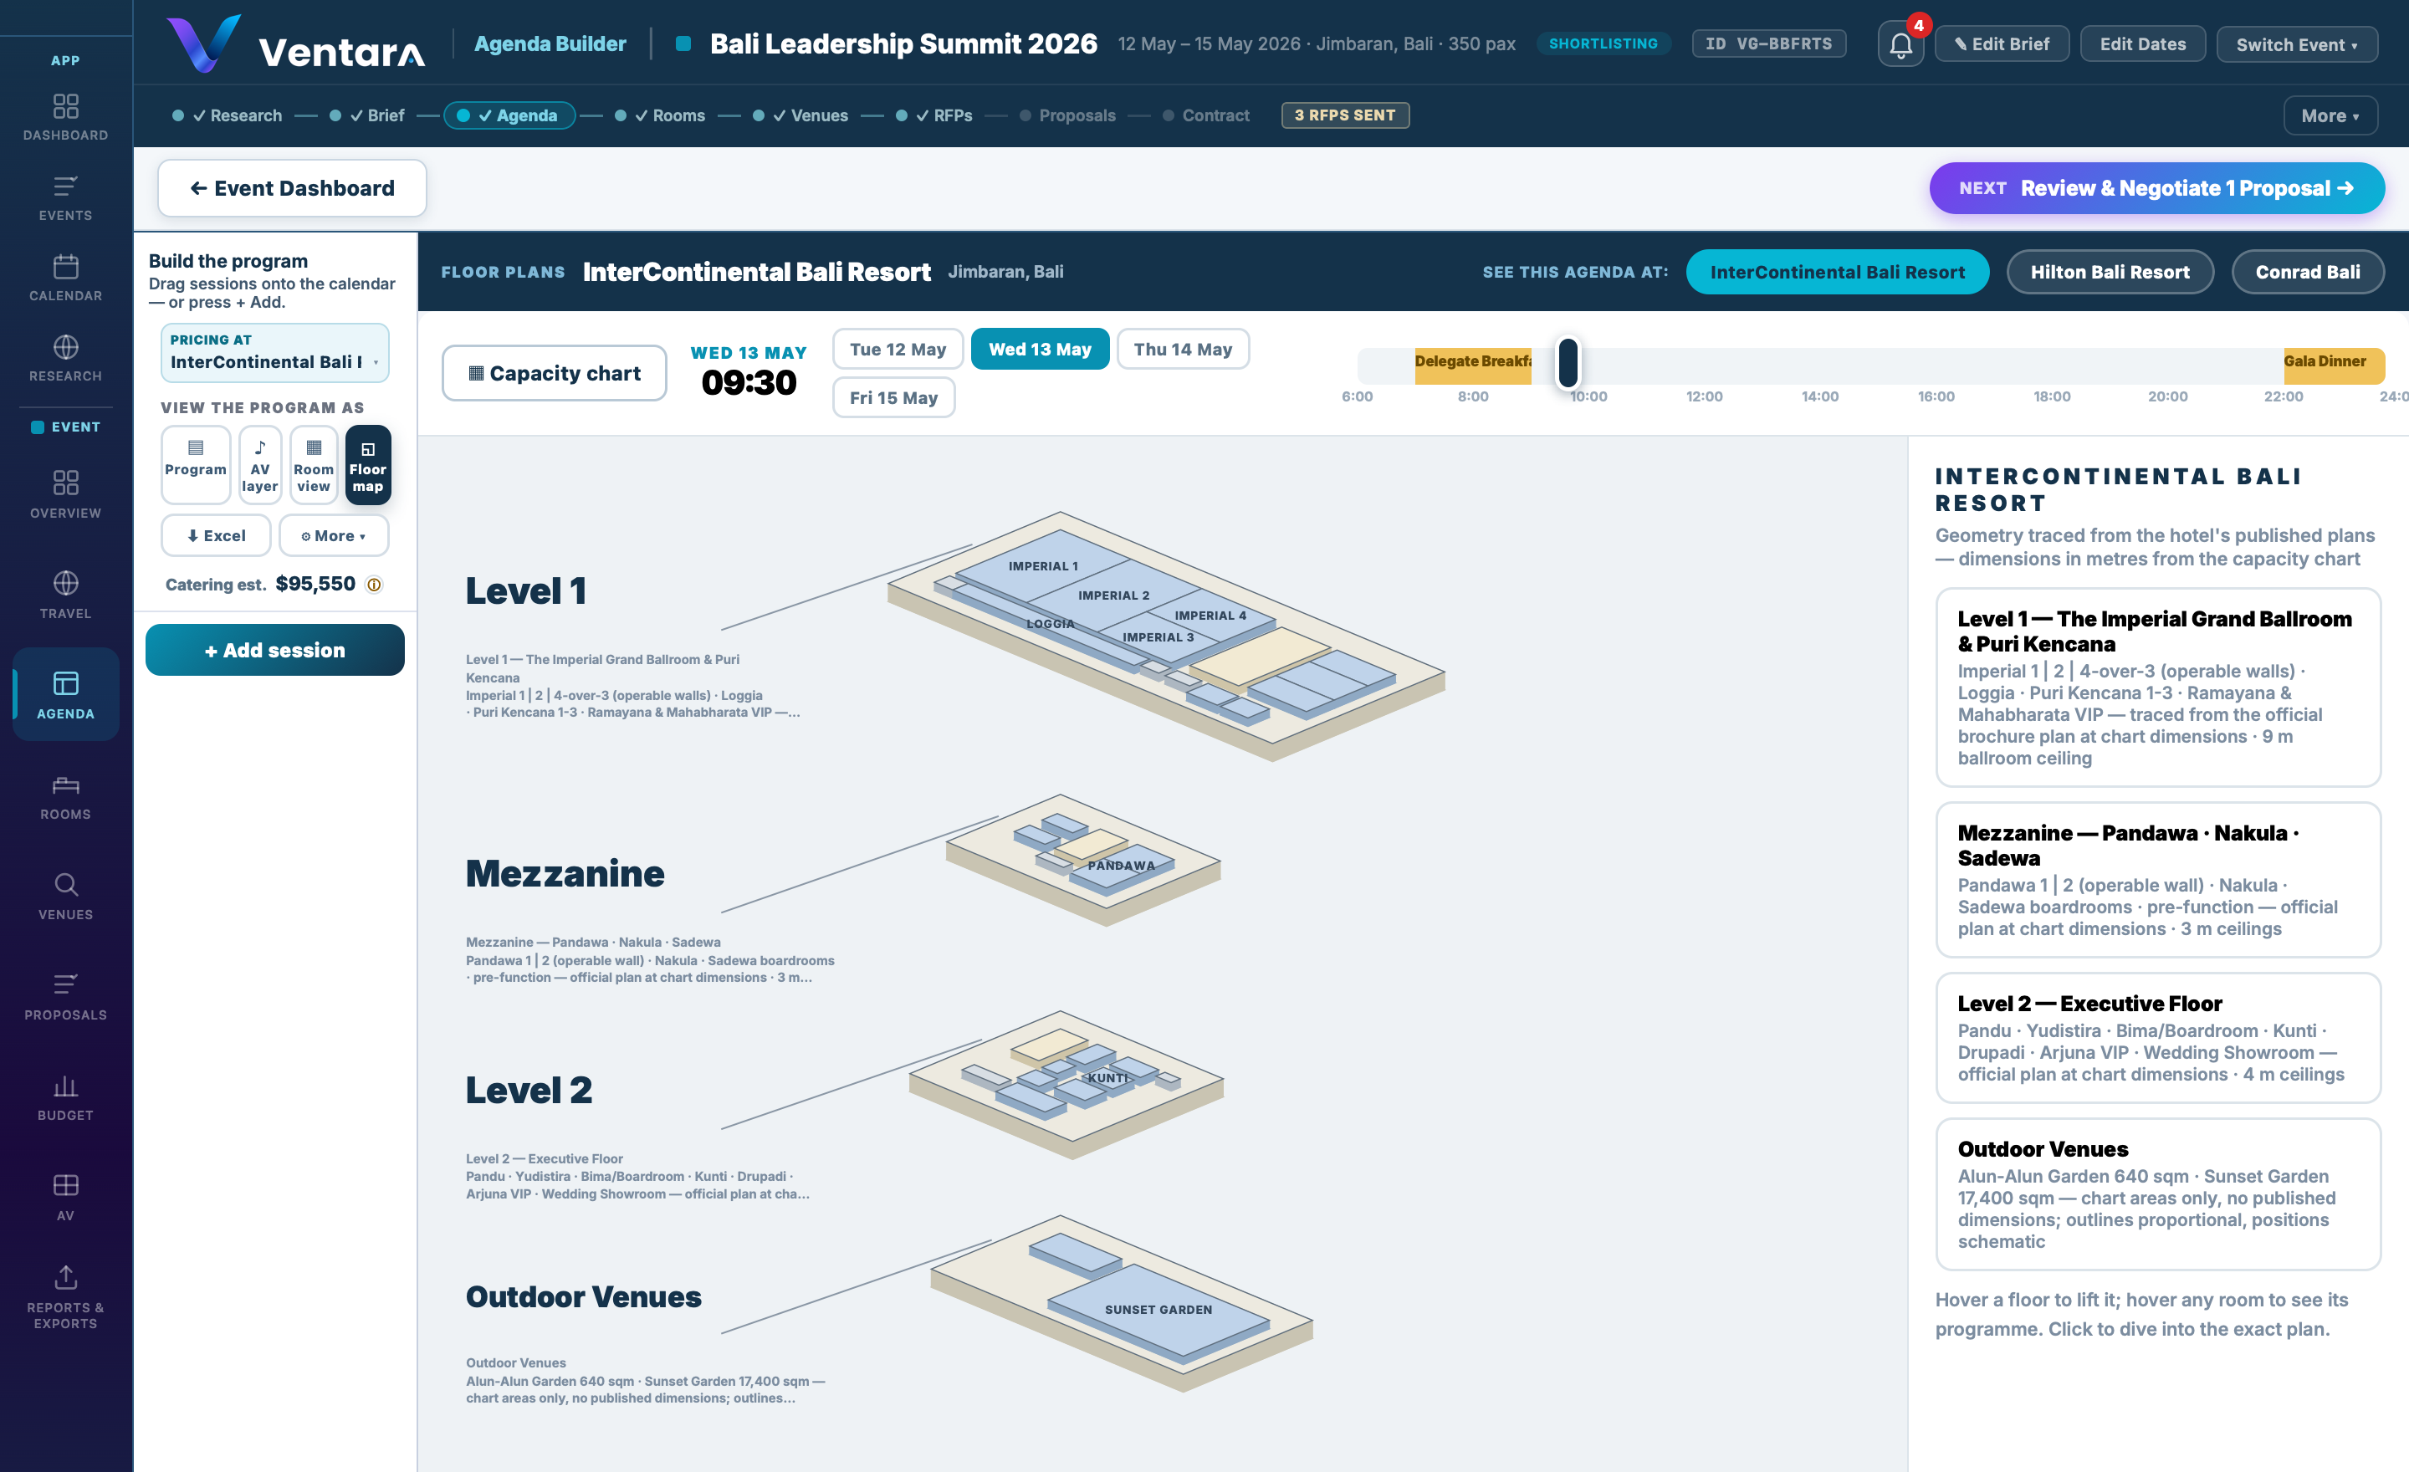Viewport: 2409px width, 1472px height.
Task: Click the Ventara logo
Action: coord(295,45)
